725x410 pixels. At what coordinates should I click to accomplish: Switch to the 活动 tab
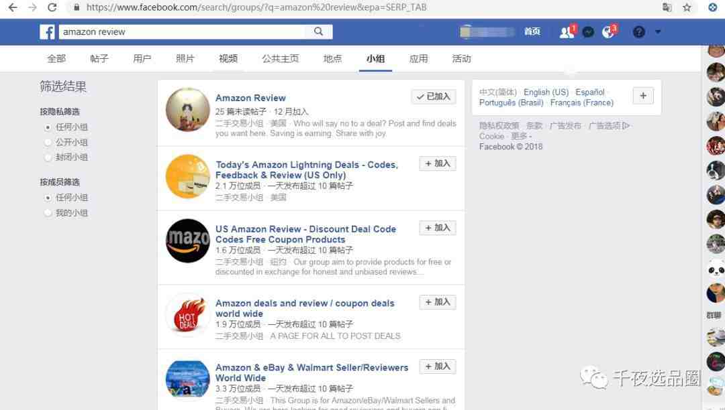461,58
